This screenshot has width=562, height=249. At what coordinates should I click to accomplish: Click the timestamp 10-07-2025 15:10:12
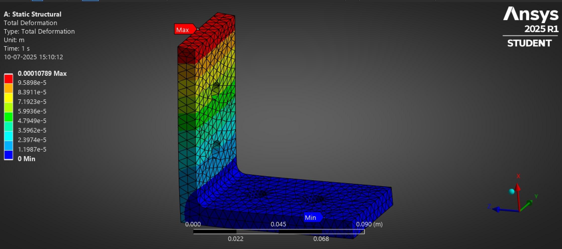pos(33,57)
